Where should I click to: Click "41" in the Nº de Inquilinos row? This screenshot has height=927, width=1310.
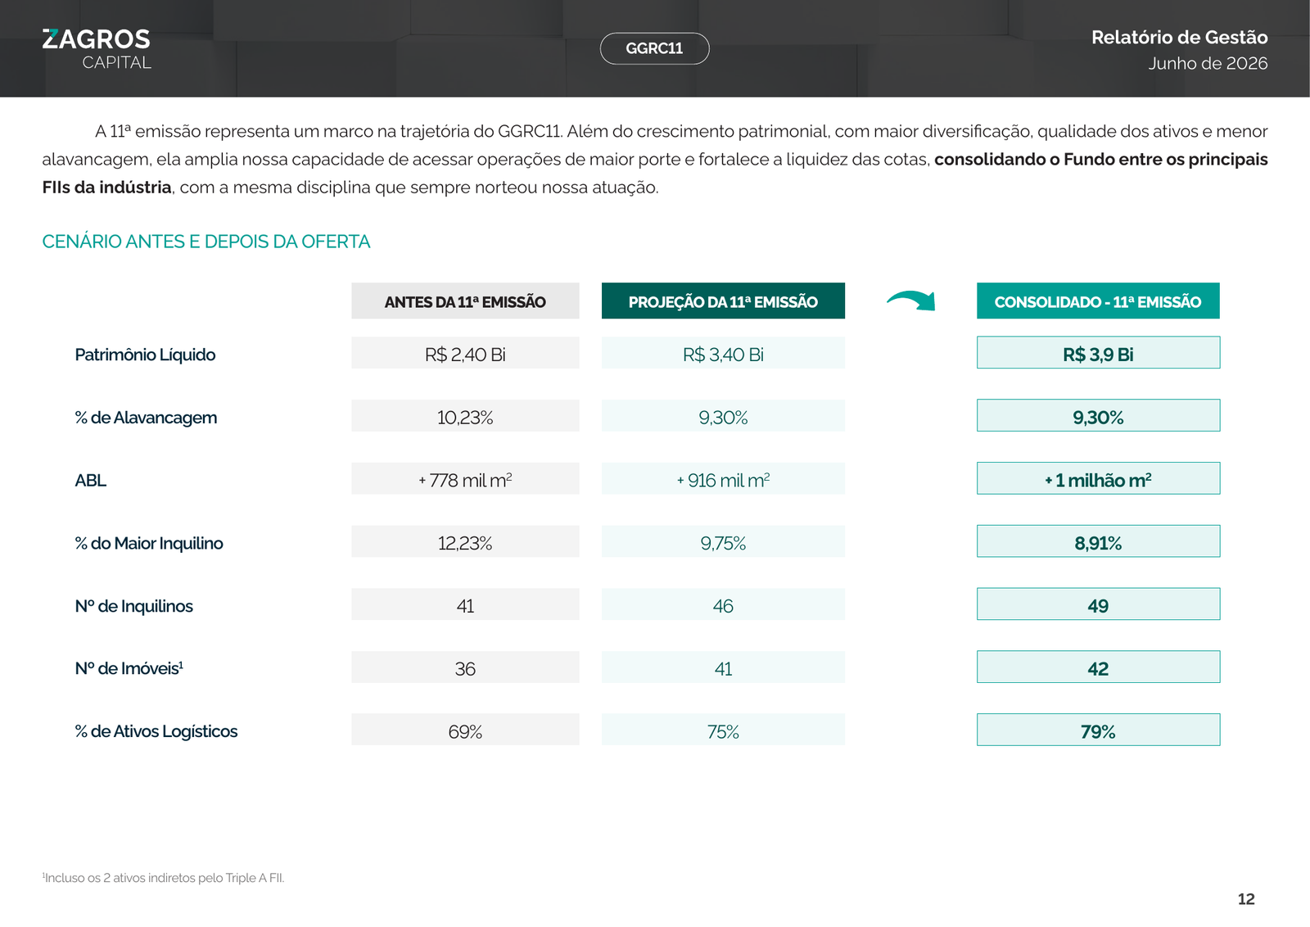click(x=465, y=606)
